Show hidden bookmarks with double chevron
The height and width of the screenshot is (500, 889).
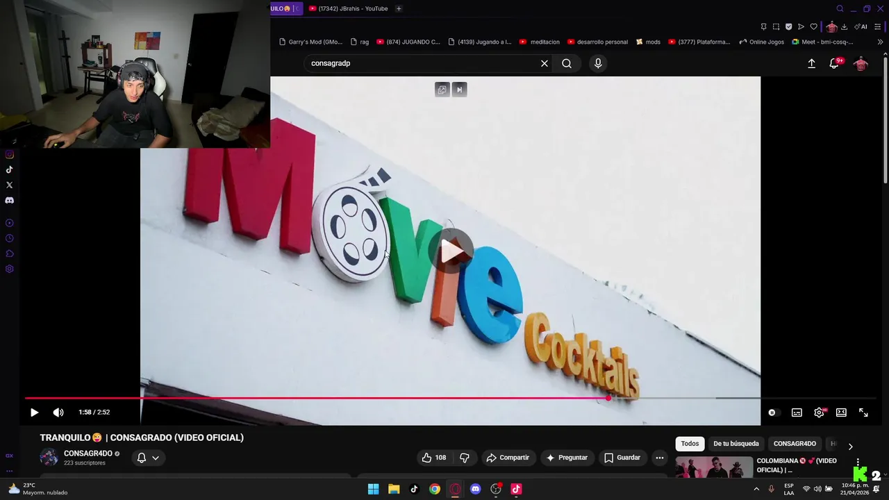pos(881,42)
